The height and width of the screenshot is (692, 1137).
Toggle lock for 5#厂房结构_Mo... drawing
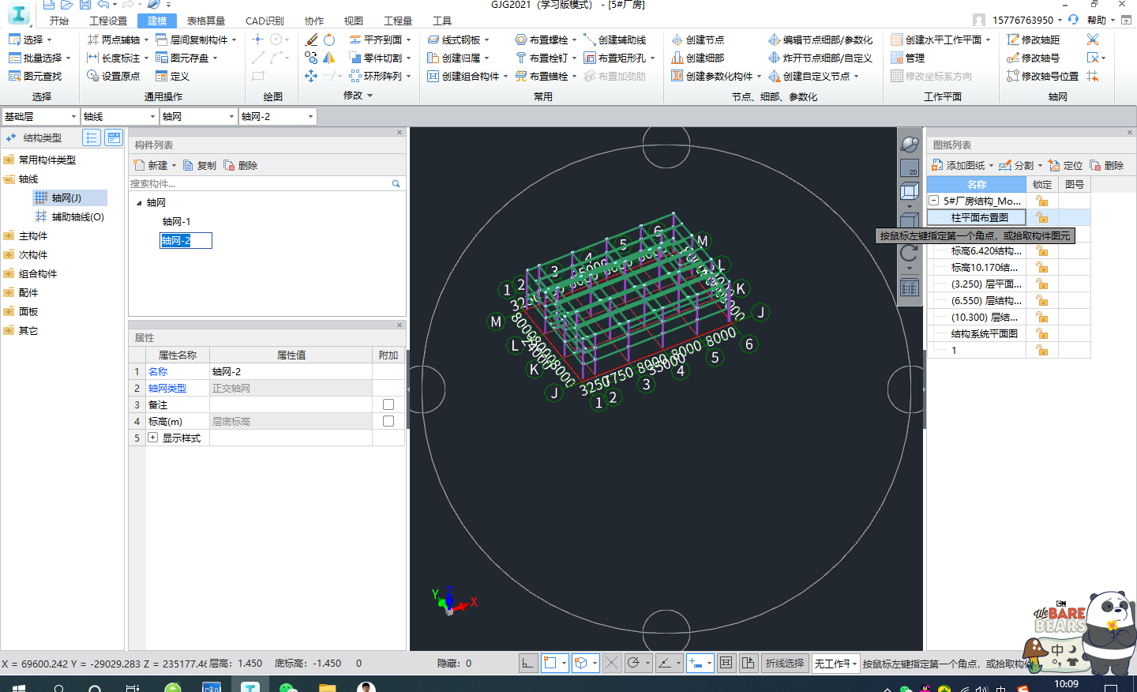click(x=1042, y=201)
